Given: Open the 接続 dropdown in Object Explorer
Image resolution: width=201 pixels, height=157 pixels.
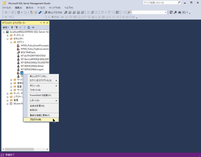Looking at the screenshot, I should click(6, 28).
